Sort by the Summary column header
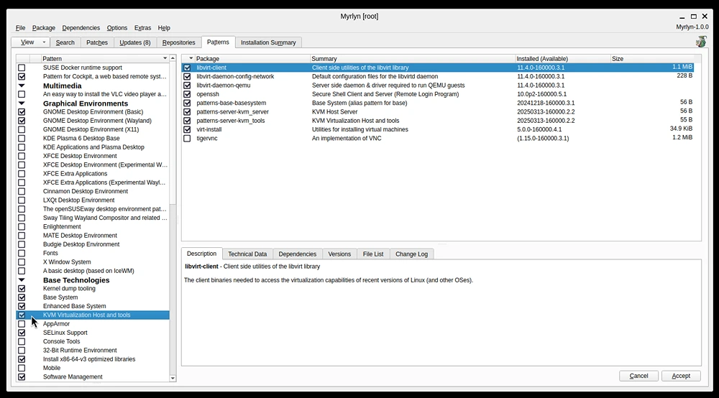This screenshot has height=398, width=719. [x=412, y=59]
